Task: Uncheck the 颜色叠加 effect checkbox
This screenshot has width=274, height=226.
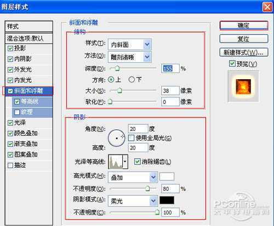Action: click(10, 134)
